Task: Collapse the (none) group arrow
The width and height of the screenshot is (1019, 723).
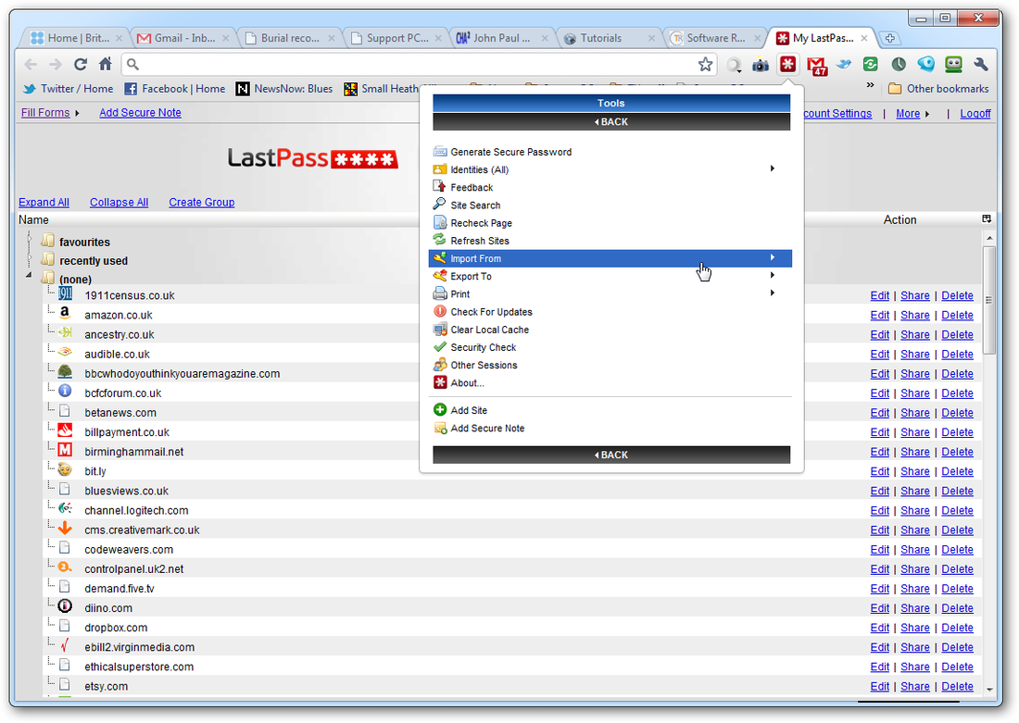Action: 30,276
